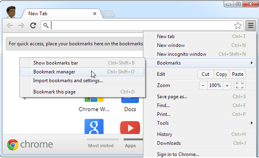
Task: Reload the page with the refresh icon
Action: (x=33, y=25)
